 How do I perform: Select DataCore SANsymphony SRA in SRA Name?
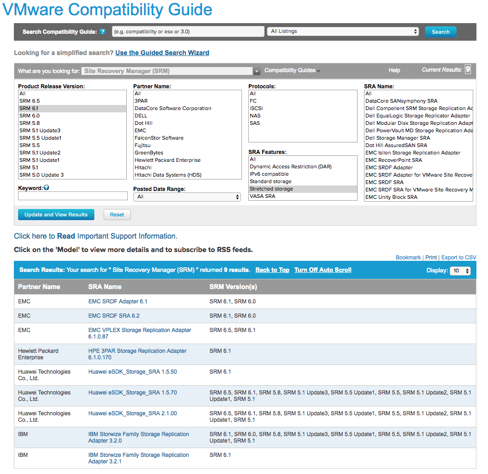[419, 101]
